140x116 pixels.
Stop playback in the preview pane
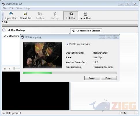tap(5, 69)
